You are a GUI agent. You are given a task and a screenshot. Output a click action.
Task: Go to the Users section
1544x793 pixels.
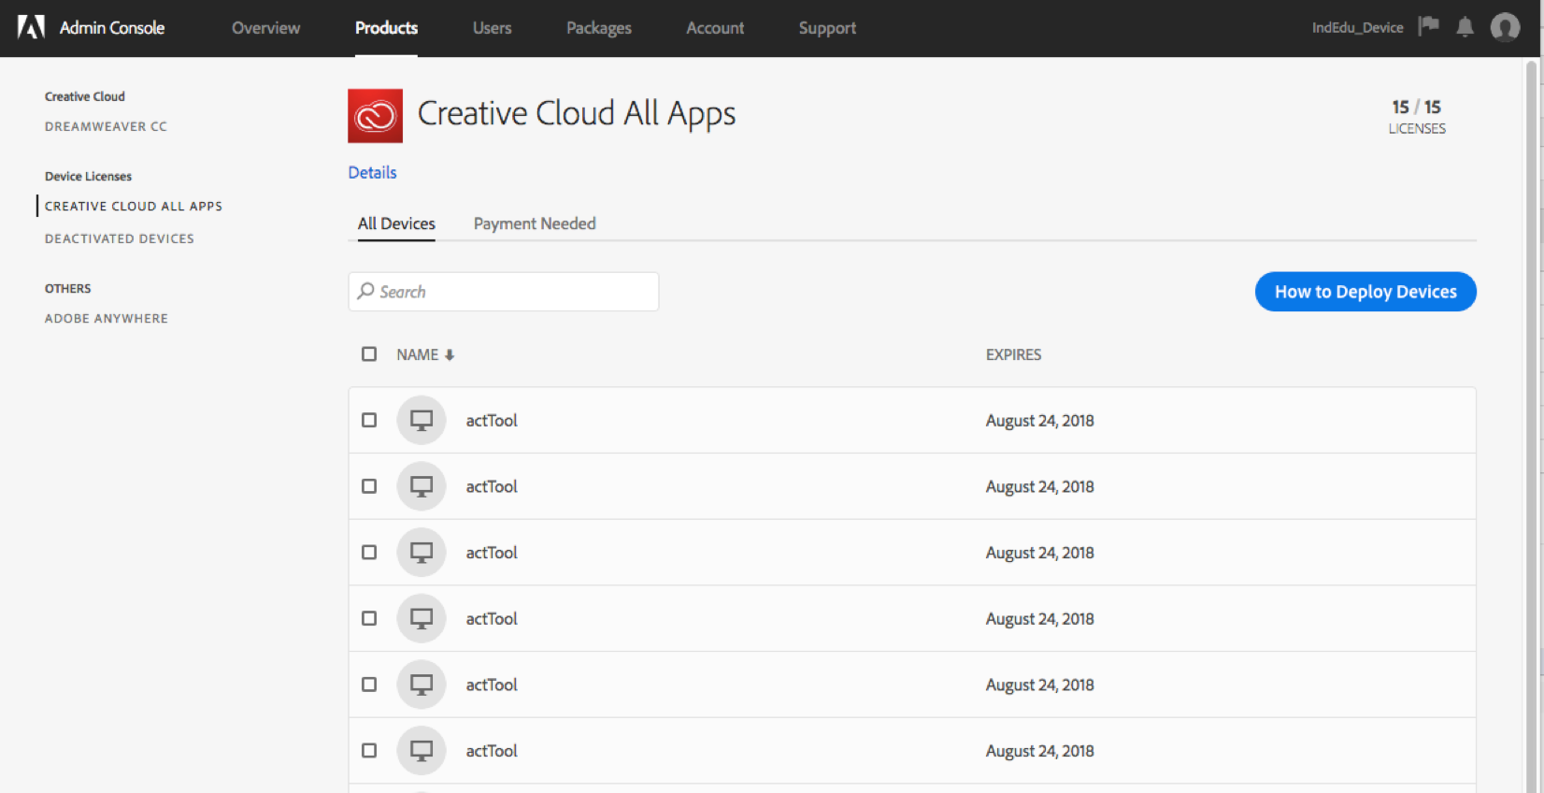[492, 28]
